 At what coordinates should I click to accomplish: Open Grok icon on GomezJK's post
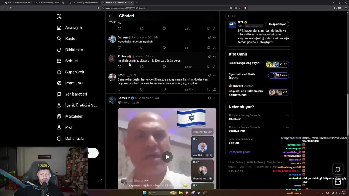coord(209,98)
